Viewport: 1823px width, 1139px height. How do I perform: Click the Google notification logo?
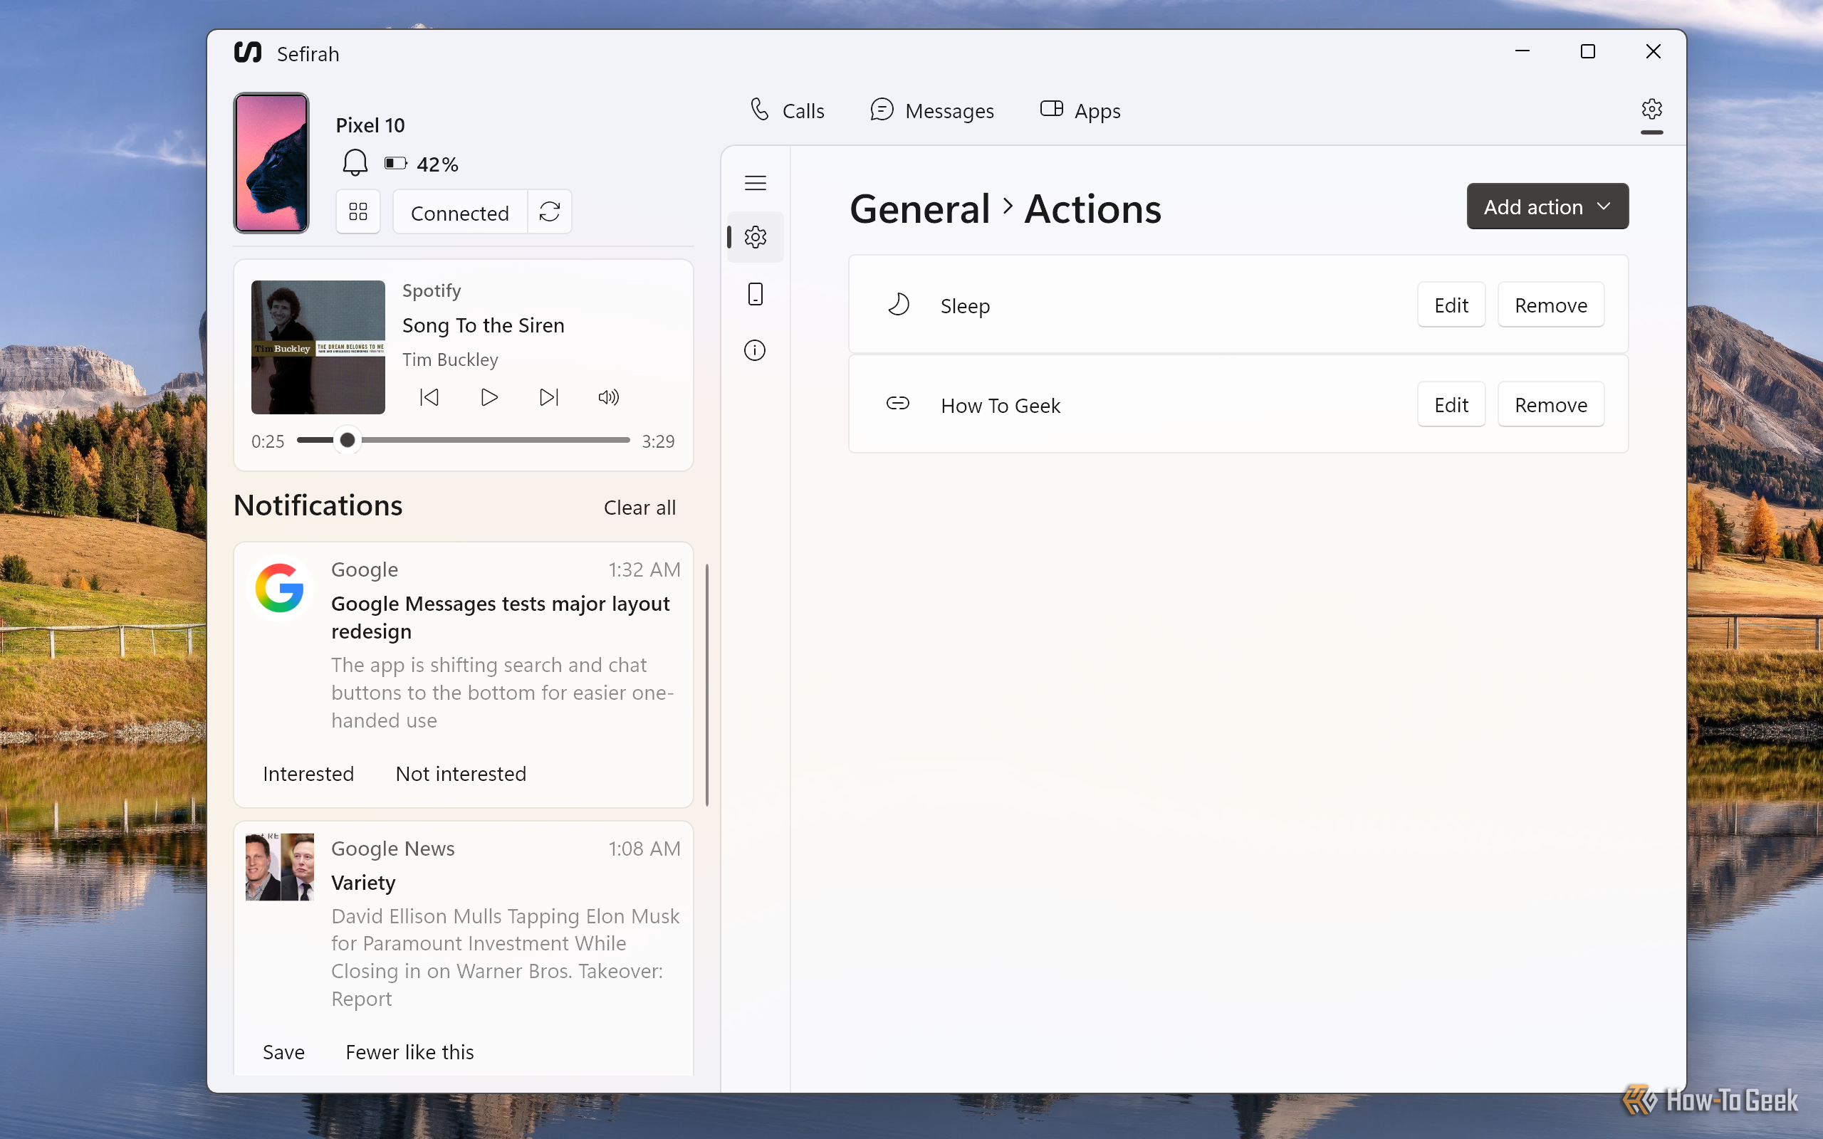tap(279, 588)
